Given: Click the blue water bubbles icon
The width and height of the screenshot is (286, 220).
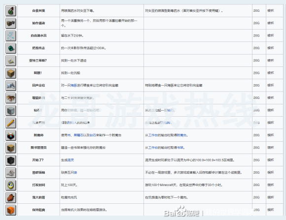Looking at the screenshot, I should click(x=11, y=36).
